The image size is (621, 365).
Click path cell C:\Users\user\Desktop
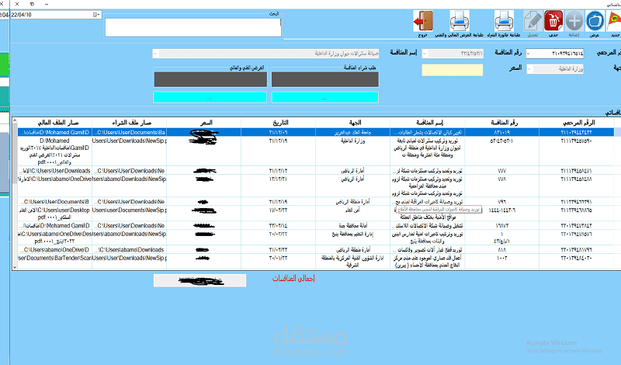pos(54,214)
